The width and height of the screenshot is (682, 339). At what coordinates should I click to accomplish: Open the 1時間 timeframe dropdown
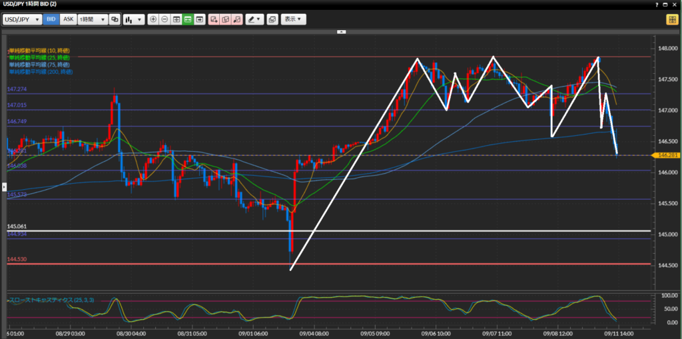click(93, 19)
